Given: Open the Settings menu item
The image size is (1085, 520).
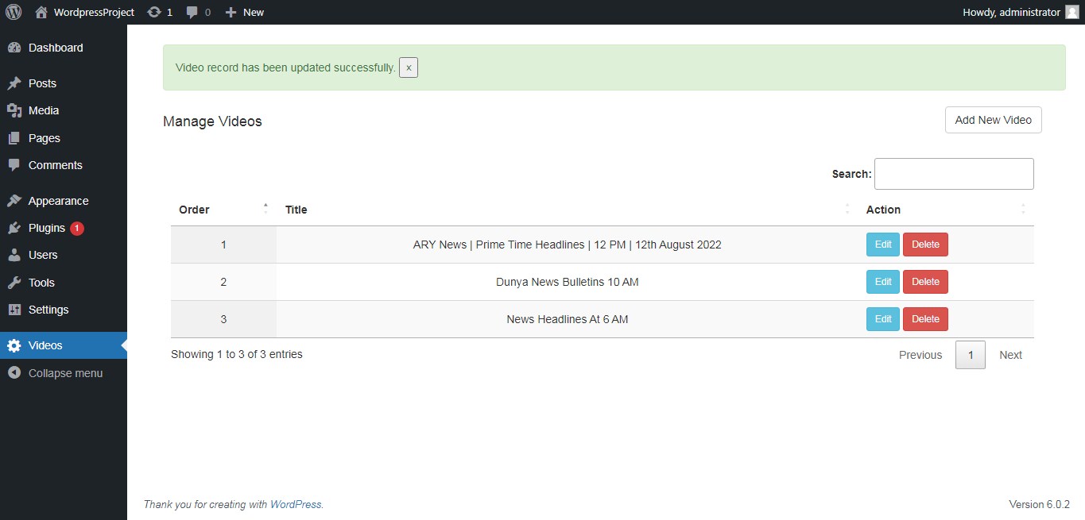Looking at the screenshot, I should (48, 310).
